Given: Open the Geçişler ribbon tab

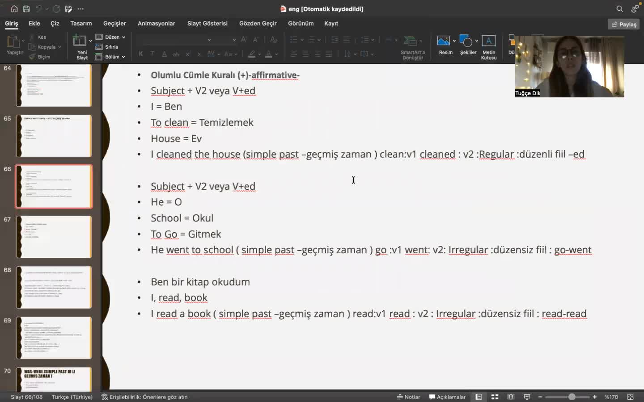Looking at the screenshot, I should (114, 24).
